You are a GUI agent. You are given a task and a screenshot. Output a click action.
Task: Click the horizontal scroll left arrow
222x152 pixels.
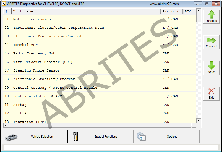[x=5, y=125]
